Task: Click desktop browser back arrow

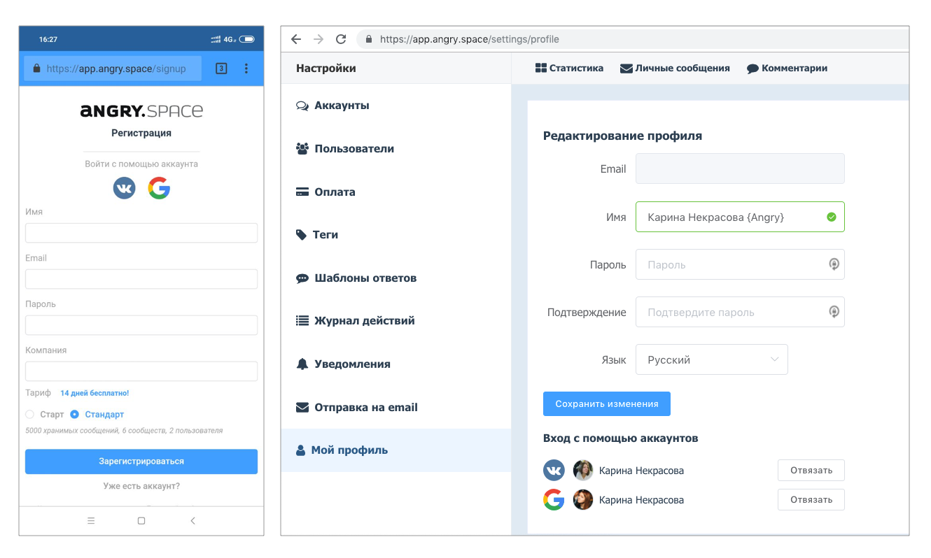Action: click(296, 39)
